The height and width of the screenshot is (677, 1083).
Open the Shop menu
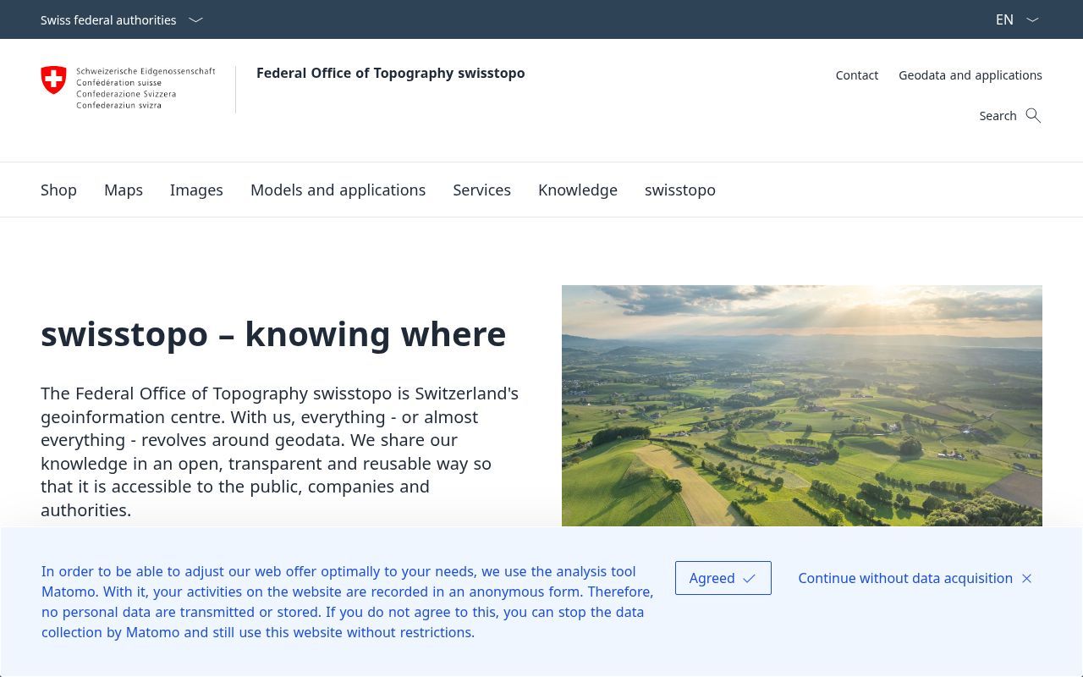coord(58,190)
